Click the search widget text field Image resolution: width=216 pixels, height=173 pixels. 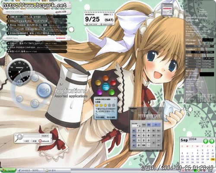pos(32,136)
